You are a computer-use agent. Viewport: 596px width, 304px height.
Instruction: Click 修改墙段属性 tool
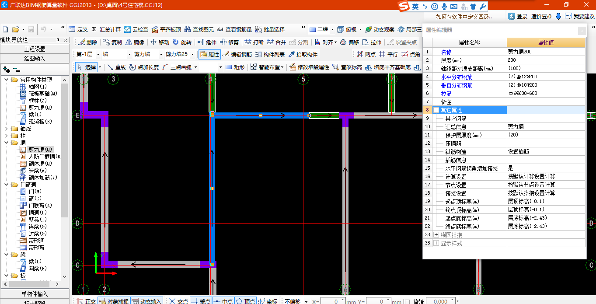point(309,67)
